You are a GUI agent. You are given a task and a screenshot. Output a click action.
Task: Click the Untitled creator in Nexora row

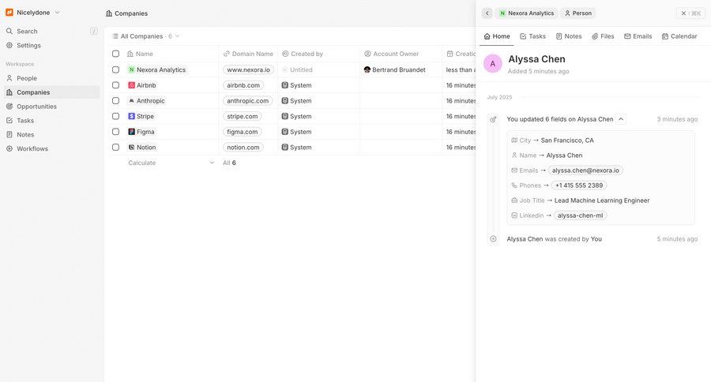pos(297,69)
